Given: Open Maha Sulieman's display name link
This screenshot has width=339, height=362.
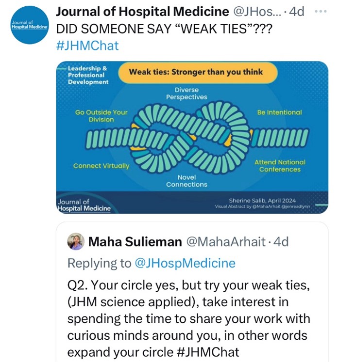Looking at the screenshot, I should 135,241.
